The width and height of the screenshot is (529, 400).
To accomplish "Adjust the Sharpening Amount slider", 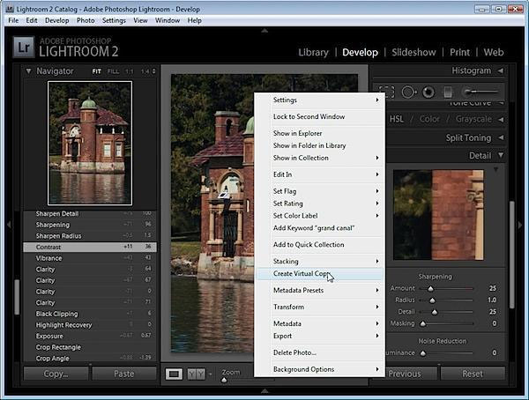I will pyautogui.click(x=430, y=289).
